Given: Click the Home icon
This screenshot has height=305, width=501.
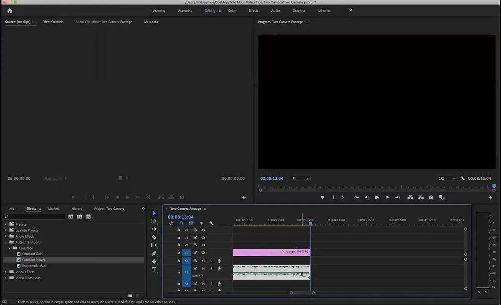Looking at the screenshot, I should pyautogui.click(x=10, y=10).
